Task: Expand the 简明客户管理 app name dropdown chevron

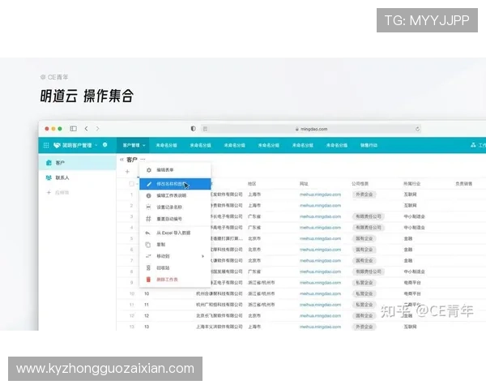Action: [96, 145]
